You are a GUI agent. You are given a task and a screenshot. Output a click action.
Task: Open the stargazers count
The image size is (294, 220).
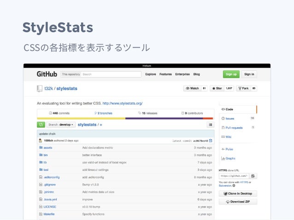coord(229,88)
